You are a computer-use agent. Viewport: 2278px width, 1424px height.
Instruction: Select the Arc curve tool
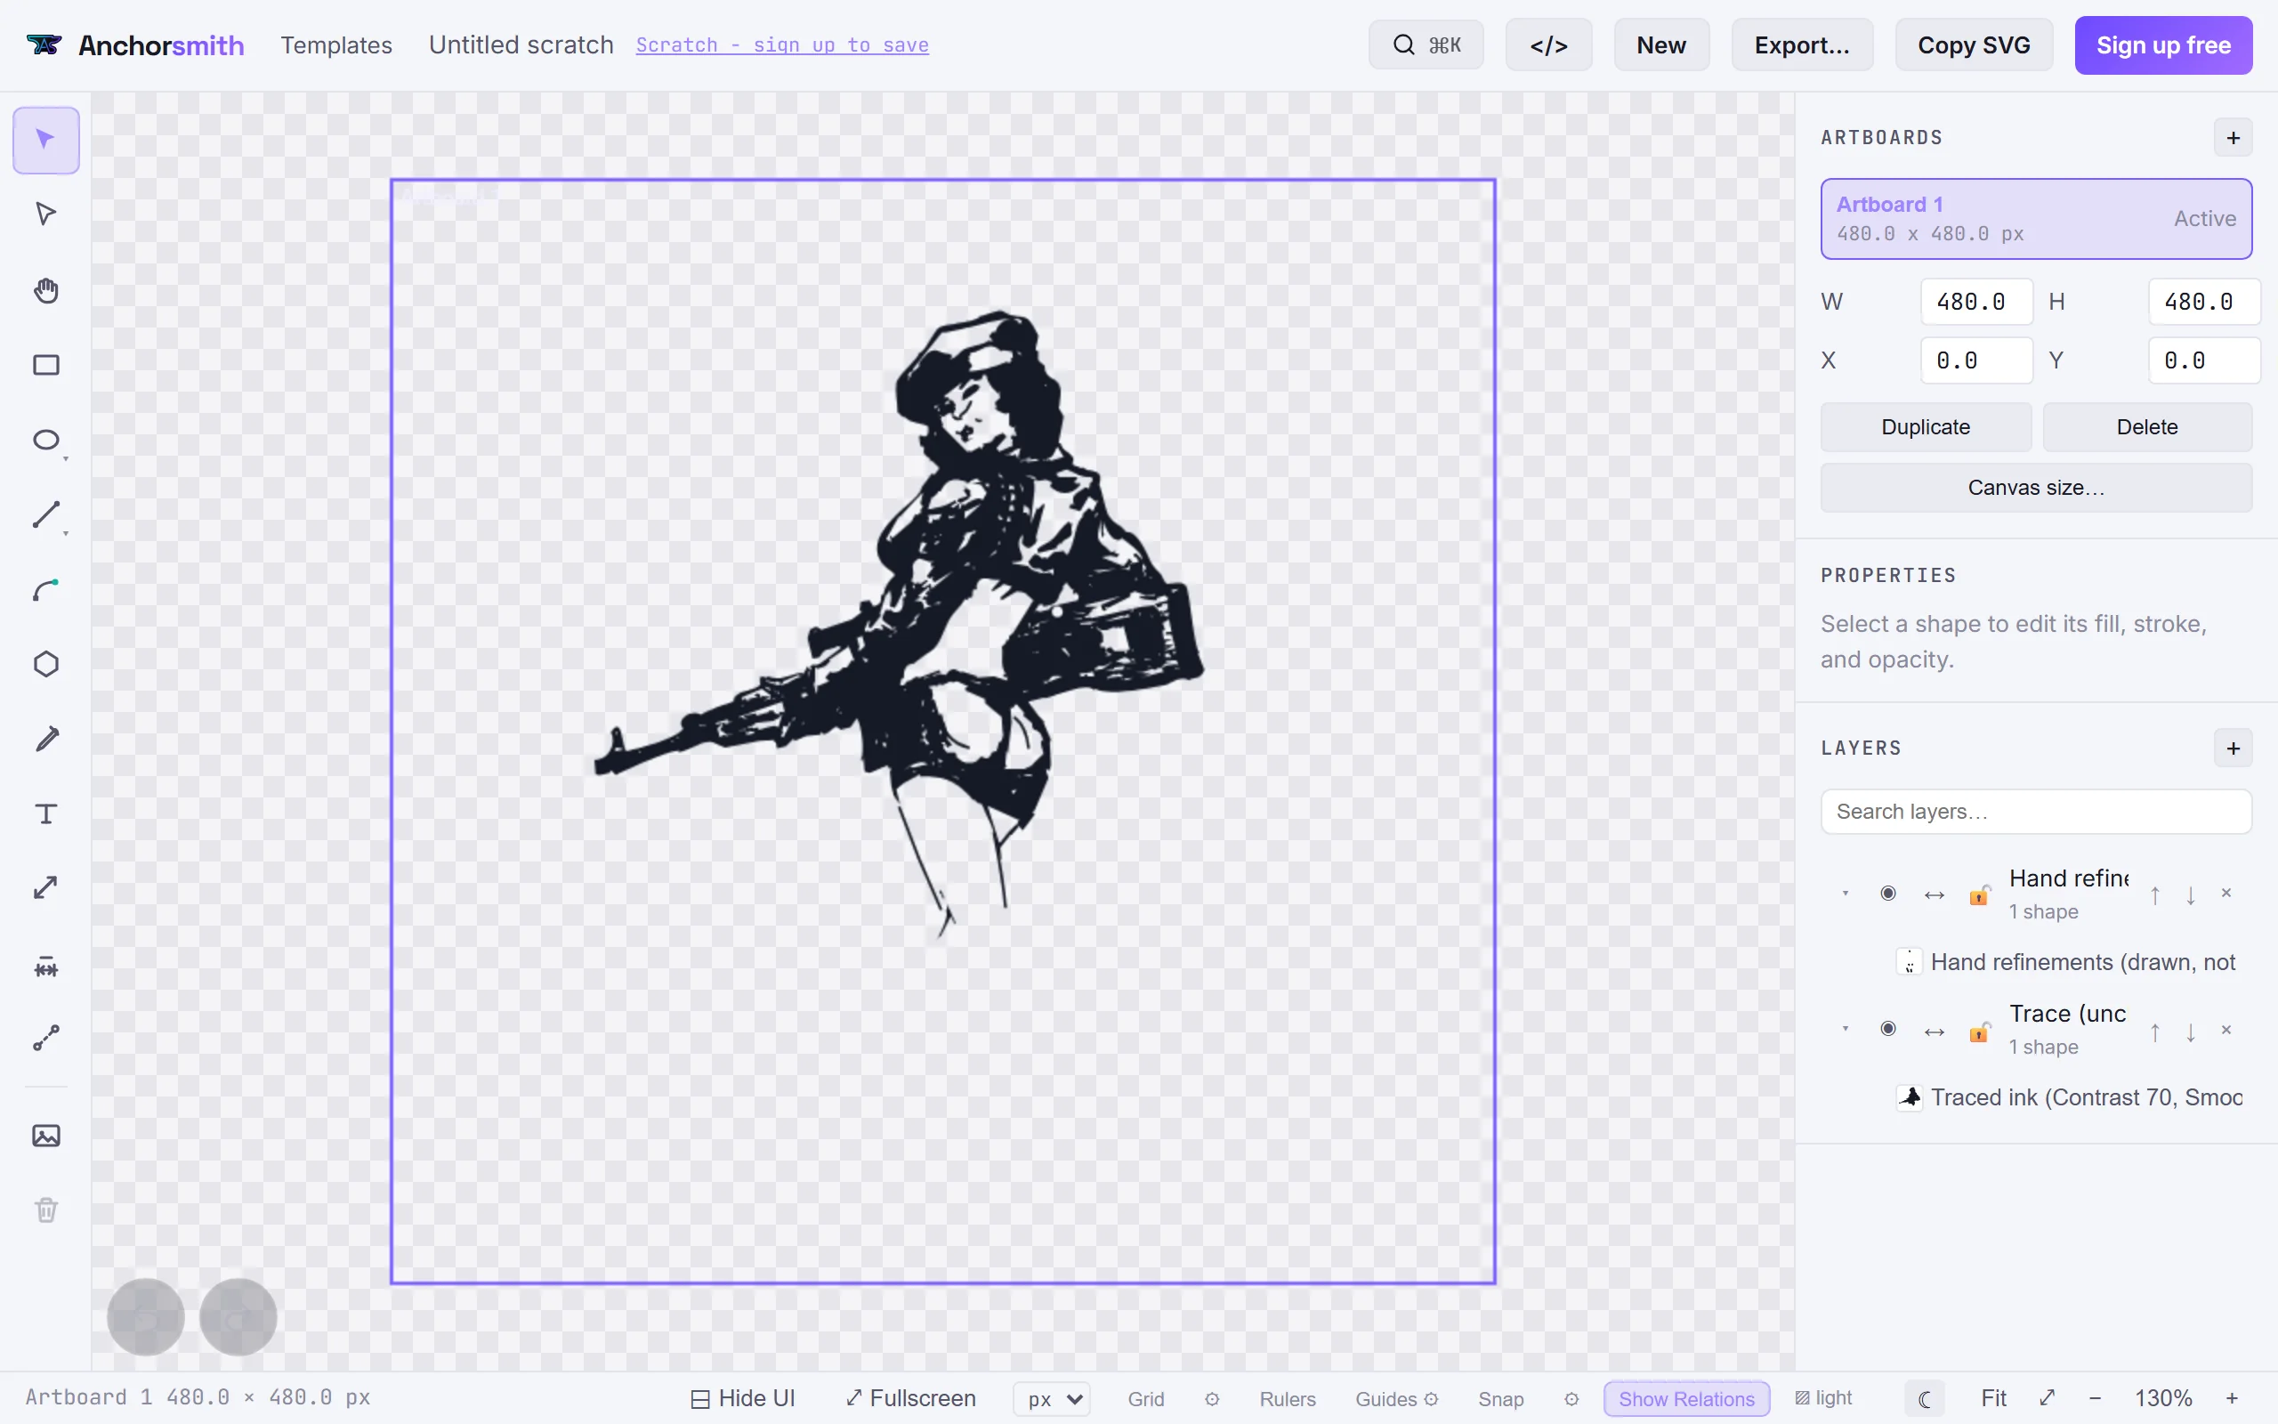tap(45, 589)
